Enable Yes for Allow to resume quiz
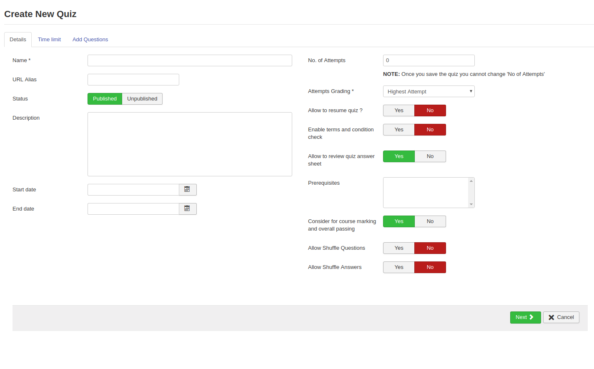This screenshot has width=594, height=369. click(399, 110)
